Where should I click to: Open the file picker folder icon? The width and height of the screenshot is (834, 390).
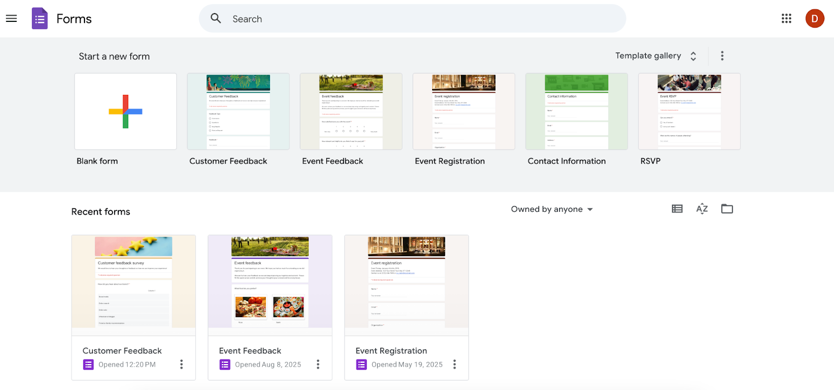727,209
